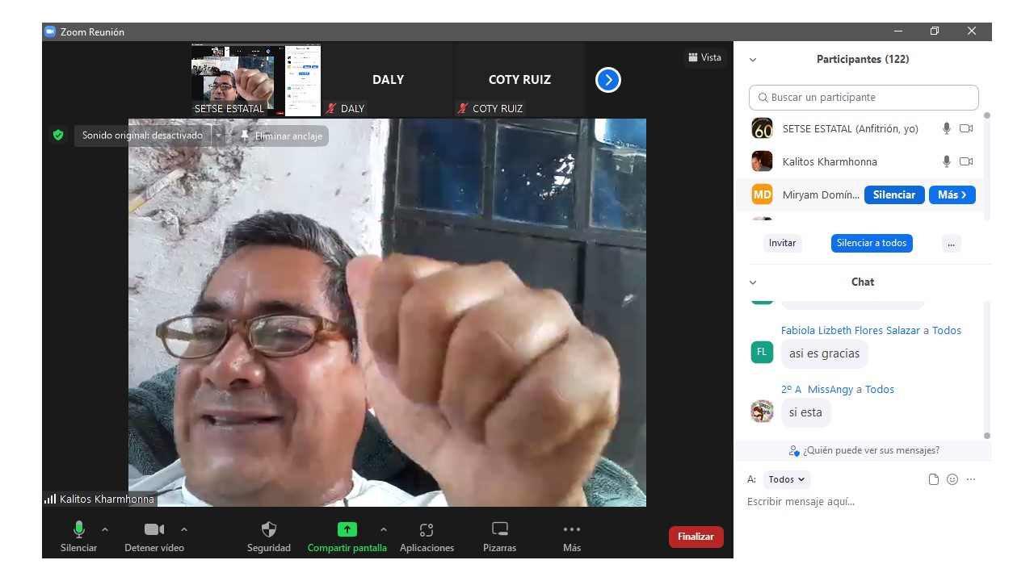The height and width of the screenshot is (581, 1034).
Task: Open the chat three-dot options menu
Action: [971, 479]
